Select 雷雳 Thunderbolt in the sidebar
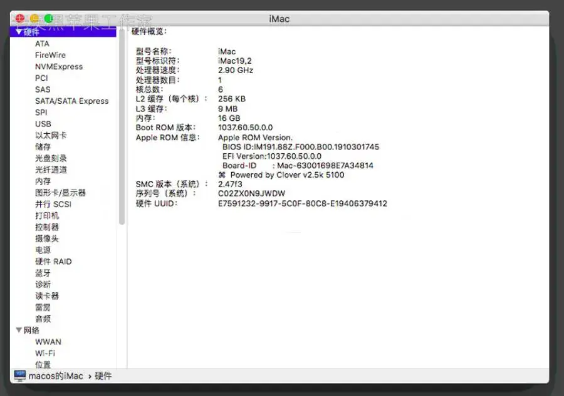 43,308
